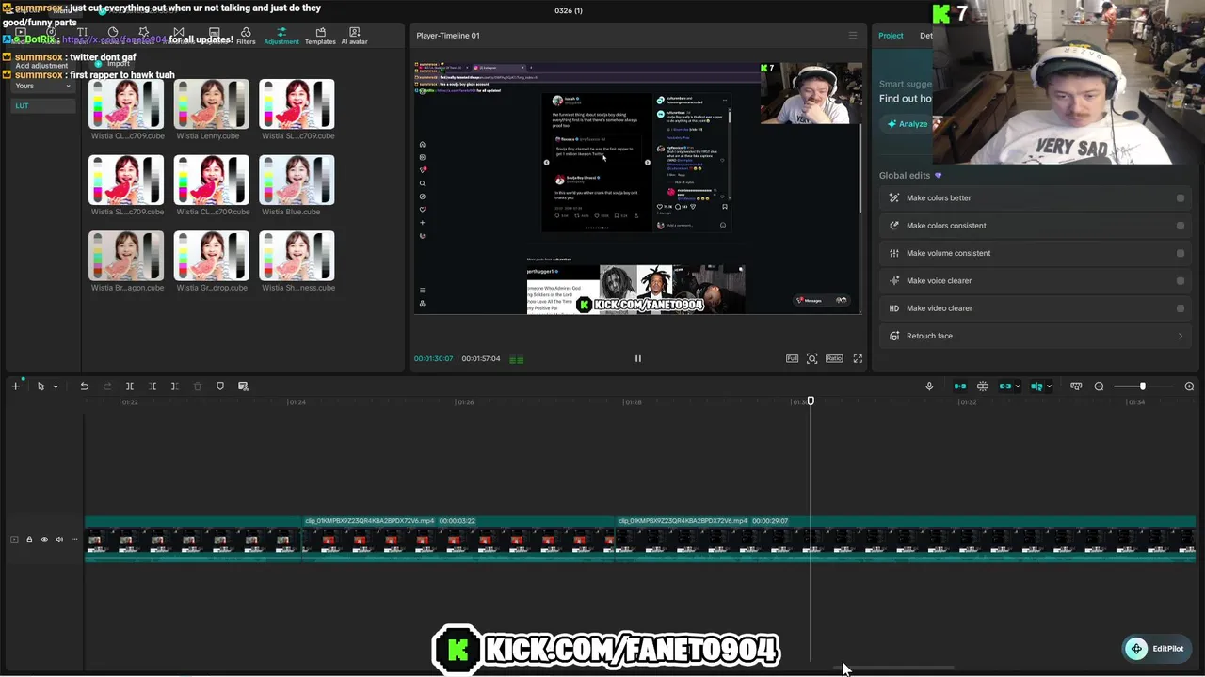Select the Wistia Blue.cube LUT thumbnail
Image resolution: width=1205 pixels, height=677 pixels.
click(x=297, y=180)
